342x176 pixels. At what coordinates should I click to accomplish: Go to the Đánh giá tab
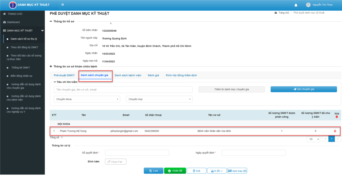click(153, 75)
